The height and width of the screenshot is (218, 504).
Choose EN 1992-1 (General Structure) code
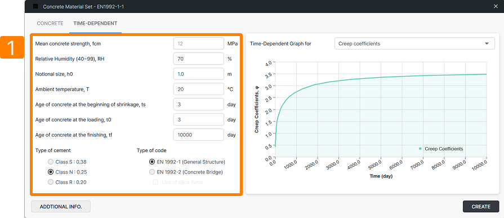coord(151,162)
